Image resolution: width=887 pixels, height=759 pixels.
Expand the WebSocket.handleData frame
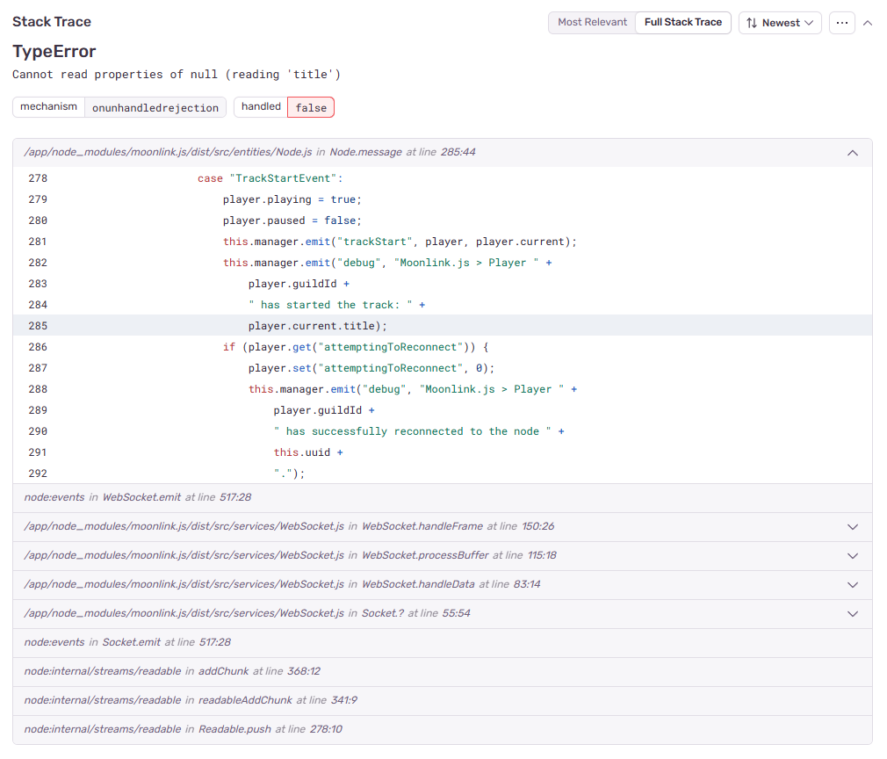click(852, 585)
